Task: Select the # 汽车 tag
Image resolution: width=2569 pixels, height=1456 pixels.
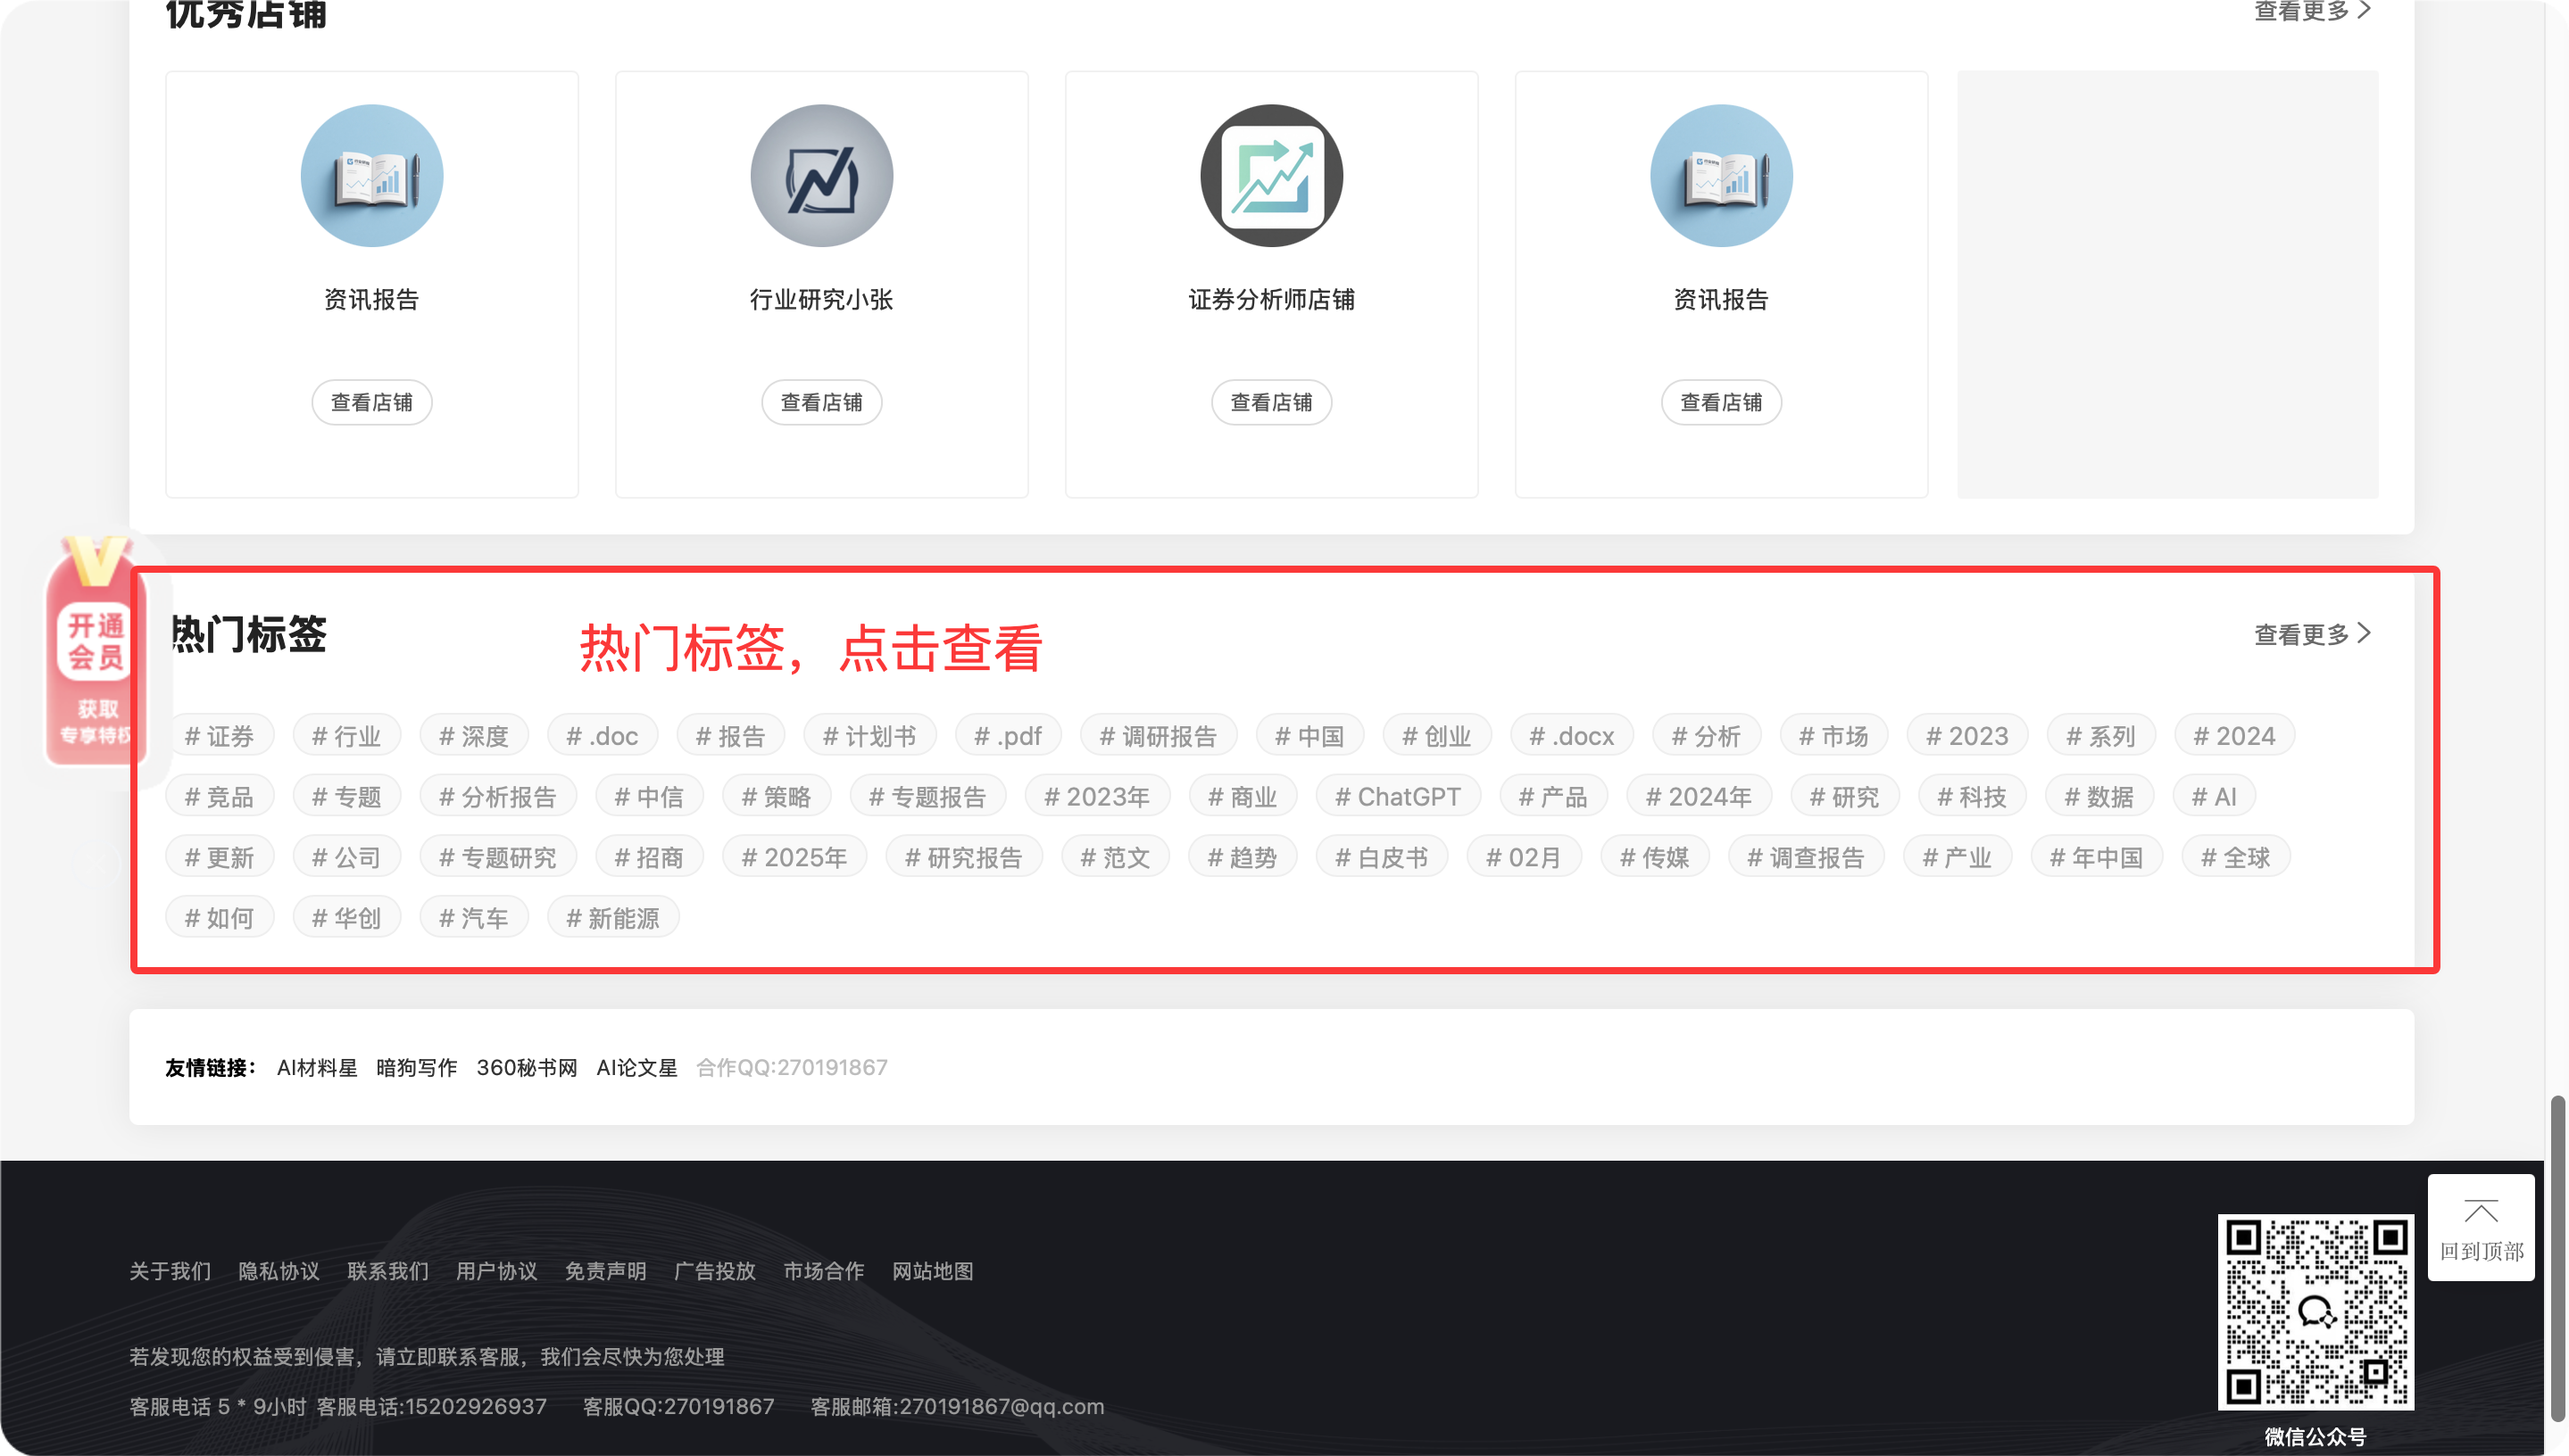Action: point(473,918)
